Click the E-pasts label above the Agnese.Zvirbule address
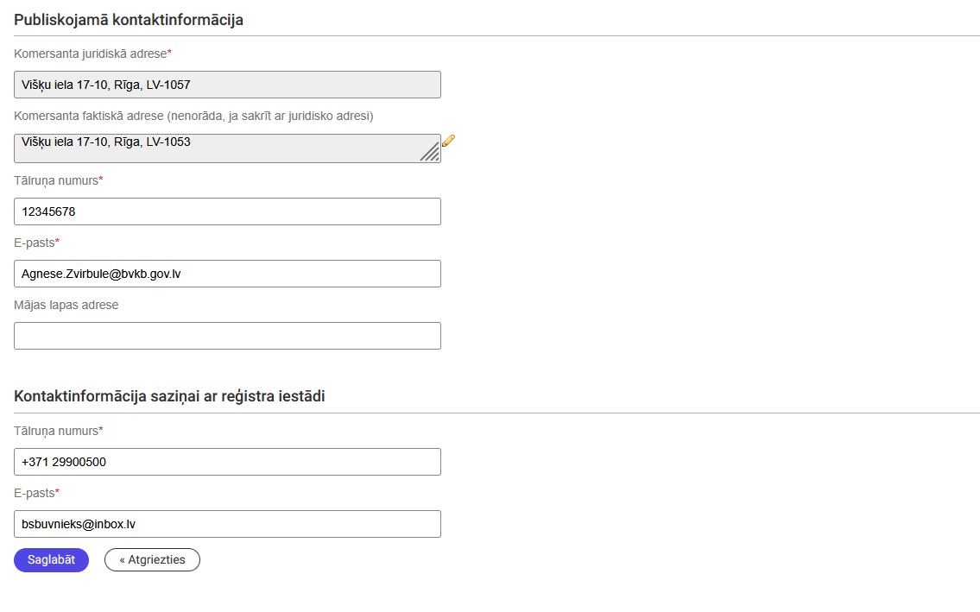 coord(35,243)
